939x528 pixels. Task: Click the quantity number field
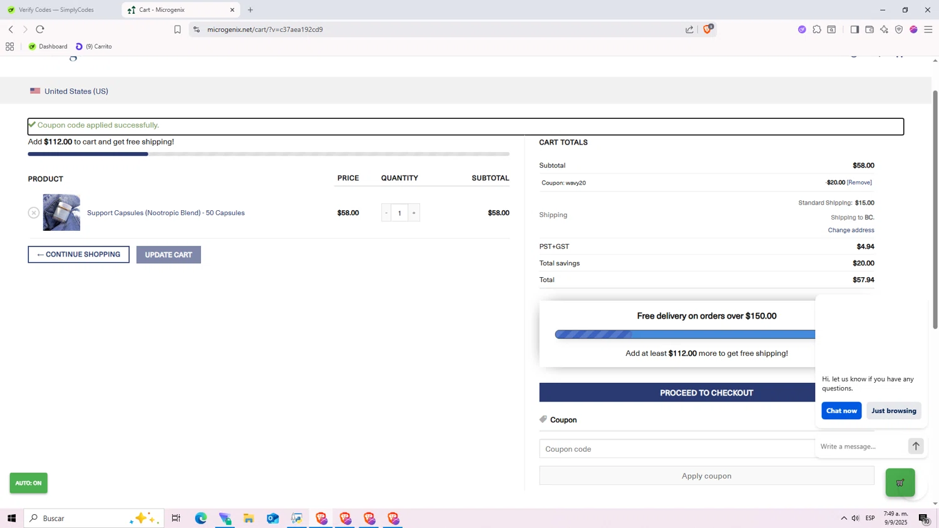coord(399,213)
